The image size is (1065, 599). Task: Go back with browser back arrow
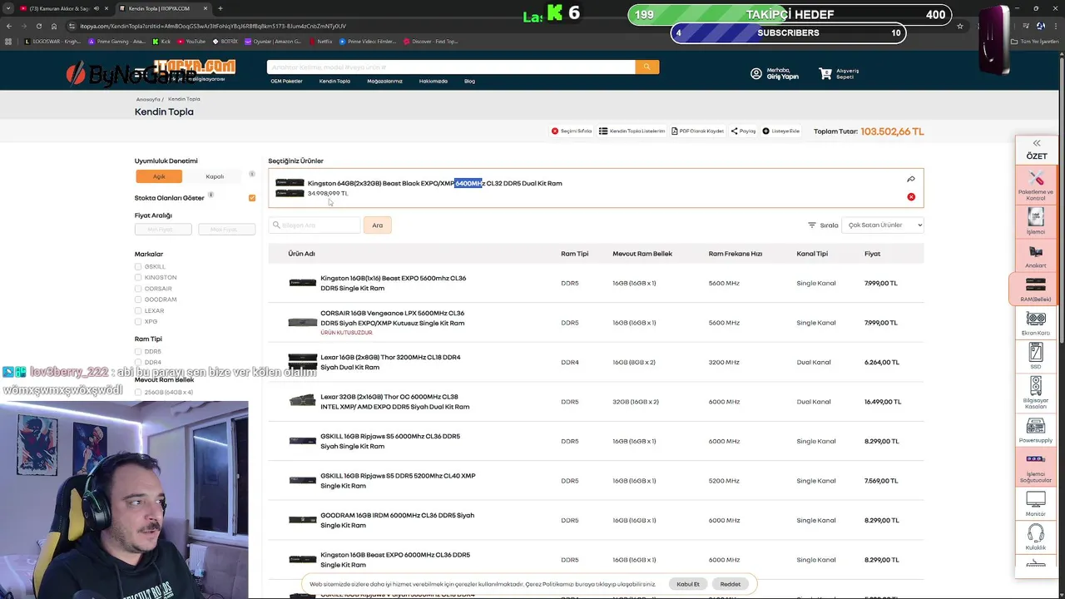point(9,26)
